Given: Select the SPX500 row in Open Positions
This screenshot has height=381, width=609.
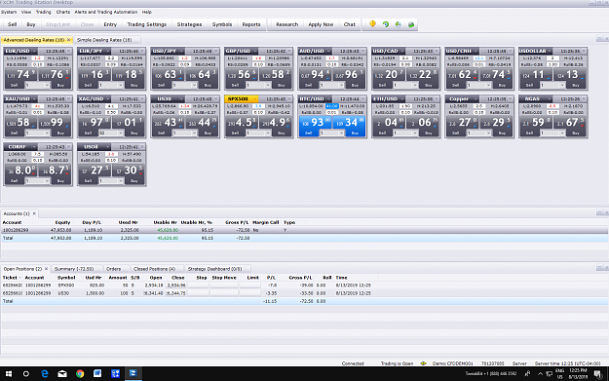Looking at the screenshot, I should coord(304,286).
